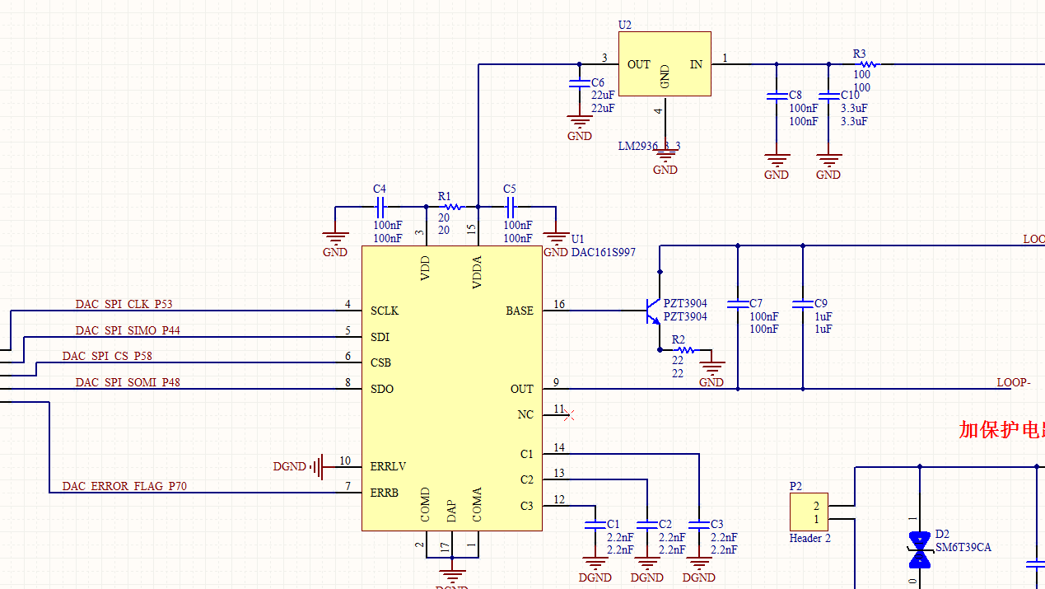The height and width of the screenshot is (589, 1045).
Task: Click capacitor C6 symbol at regulator output
Action: 580,83
